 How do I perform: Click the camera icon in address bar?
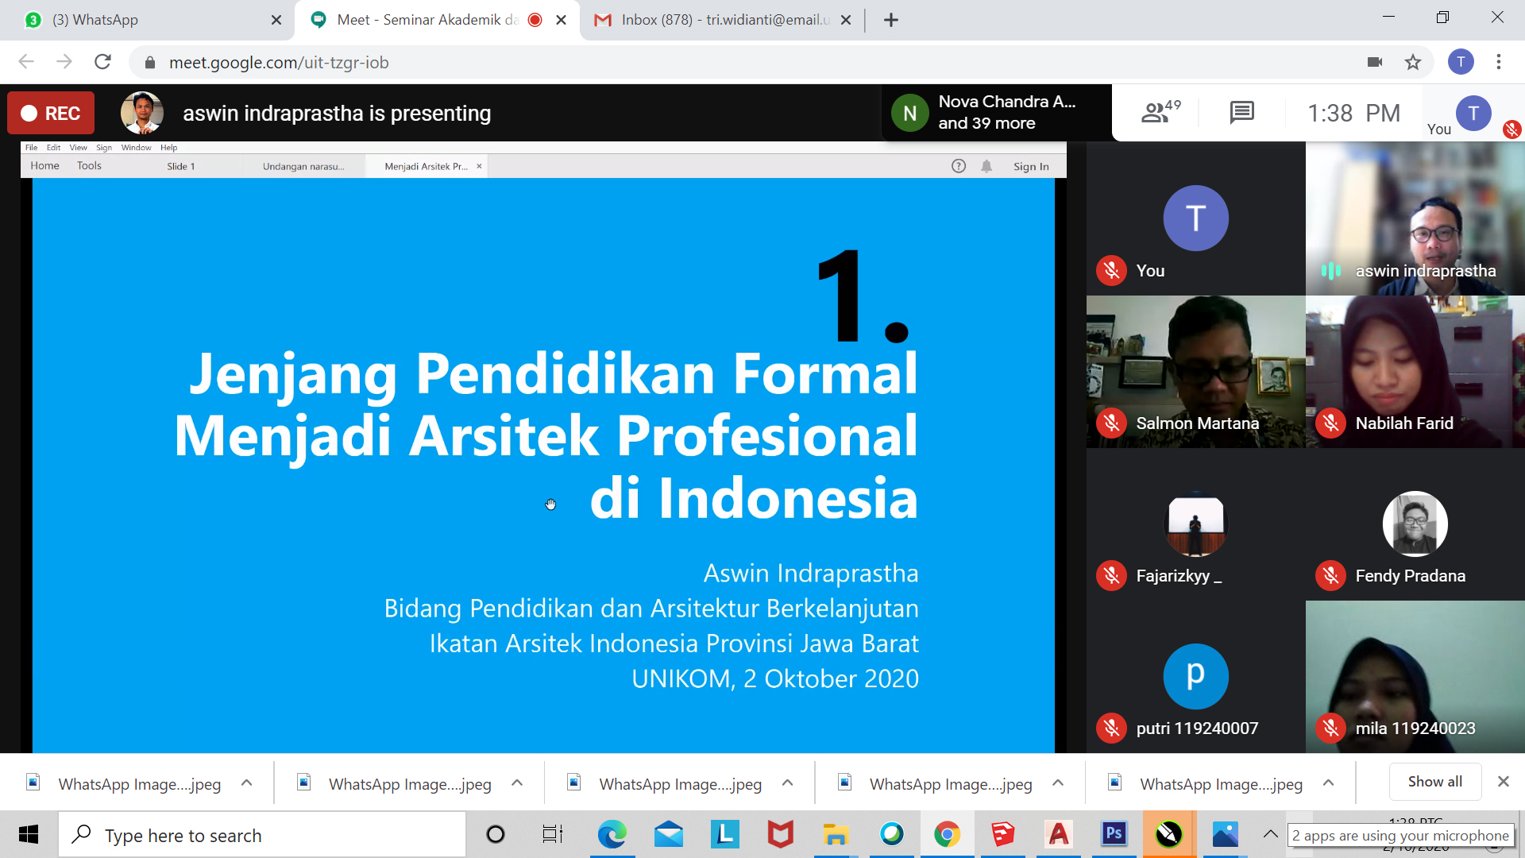pyautogui.click(x=1375, y=62)
